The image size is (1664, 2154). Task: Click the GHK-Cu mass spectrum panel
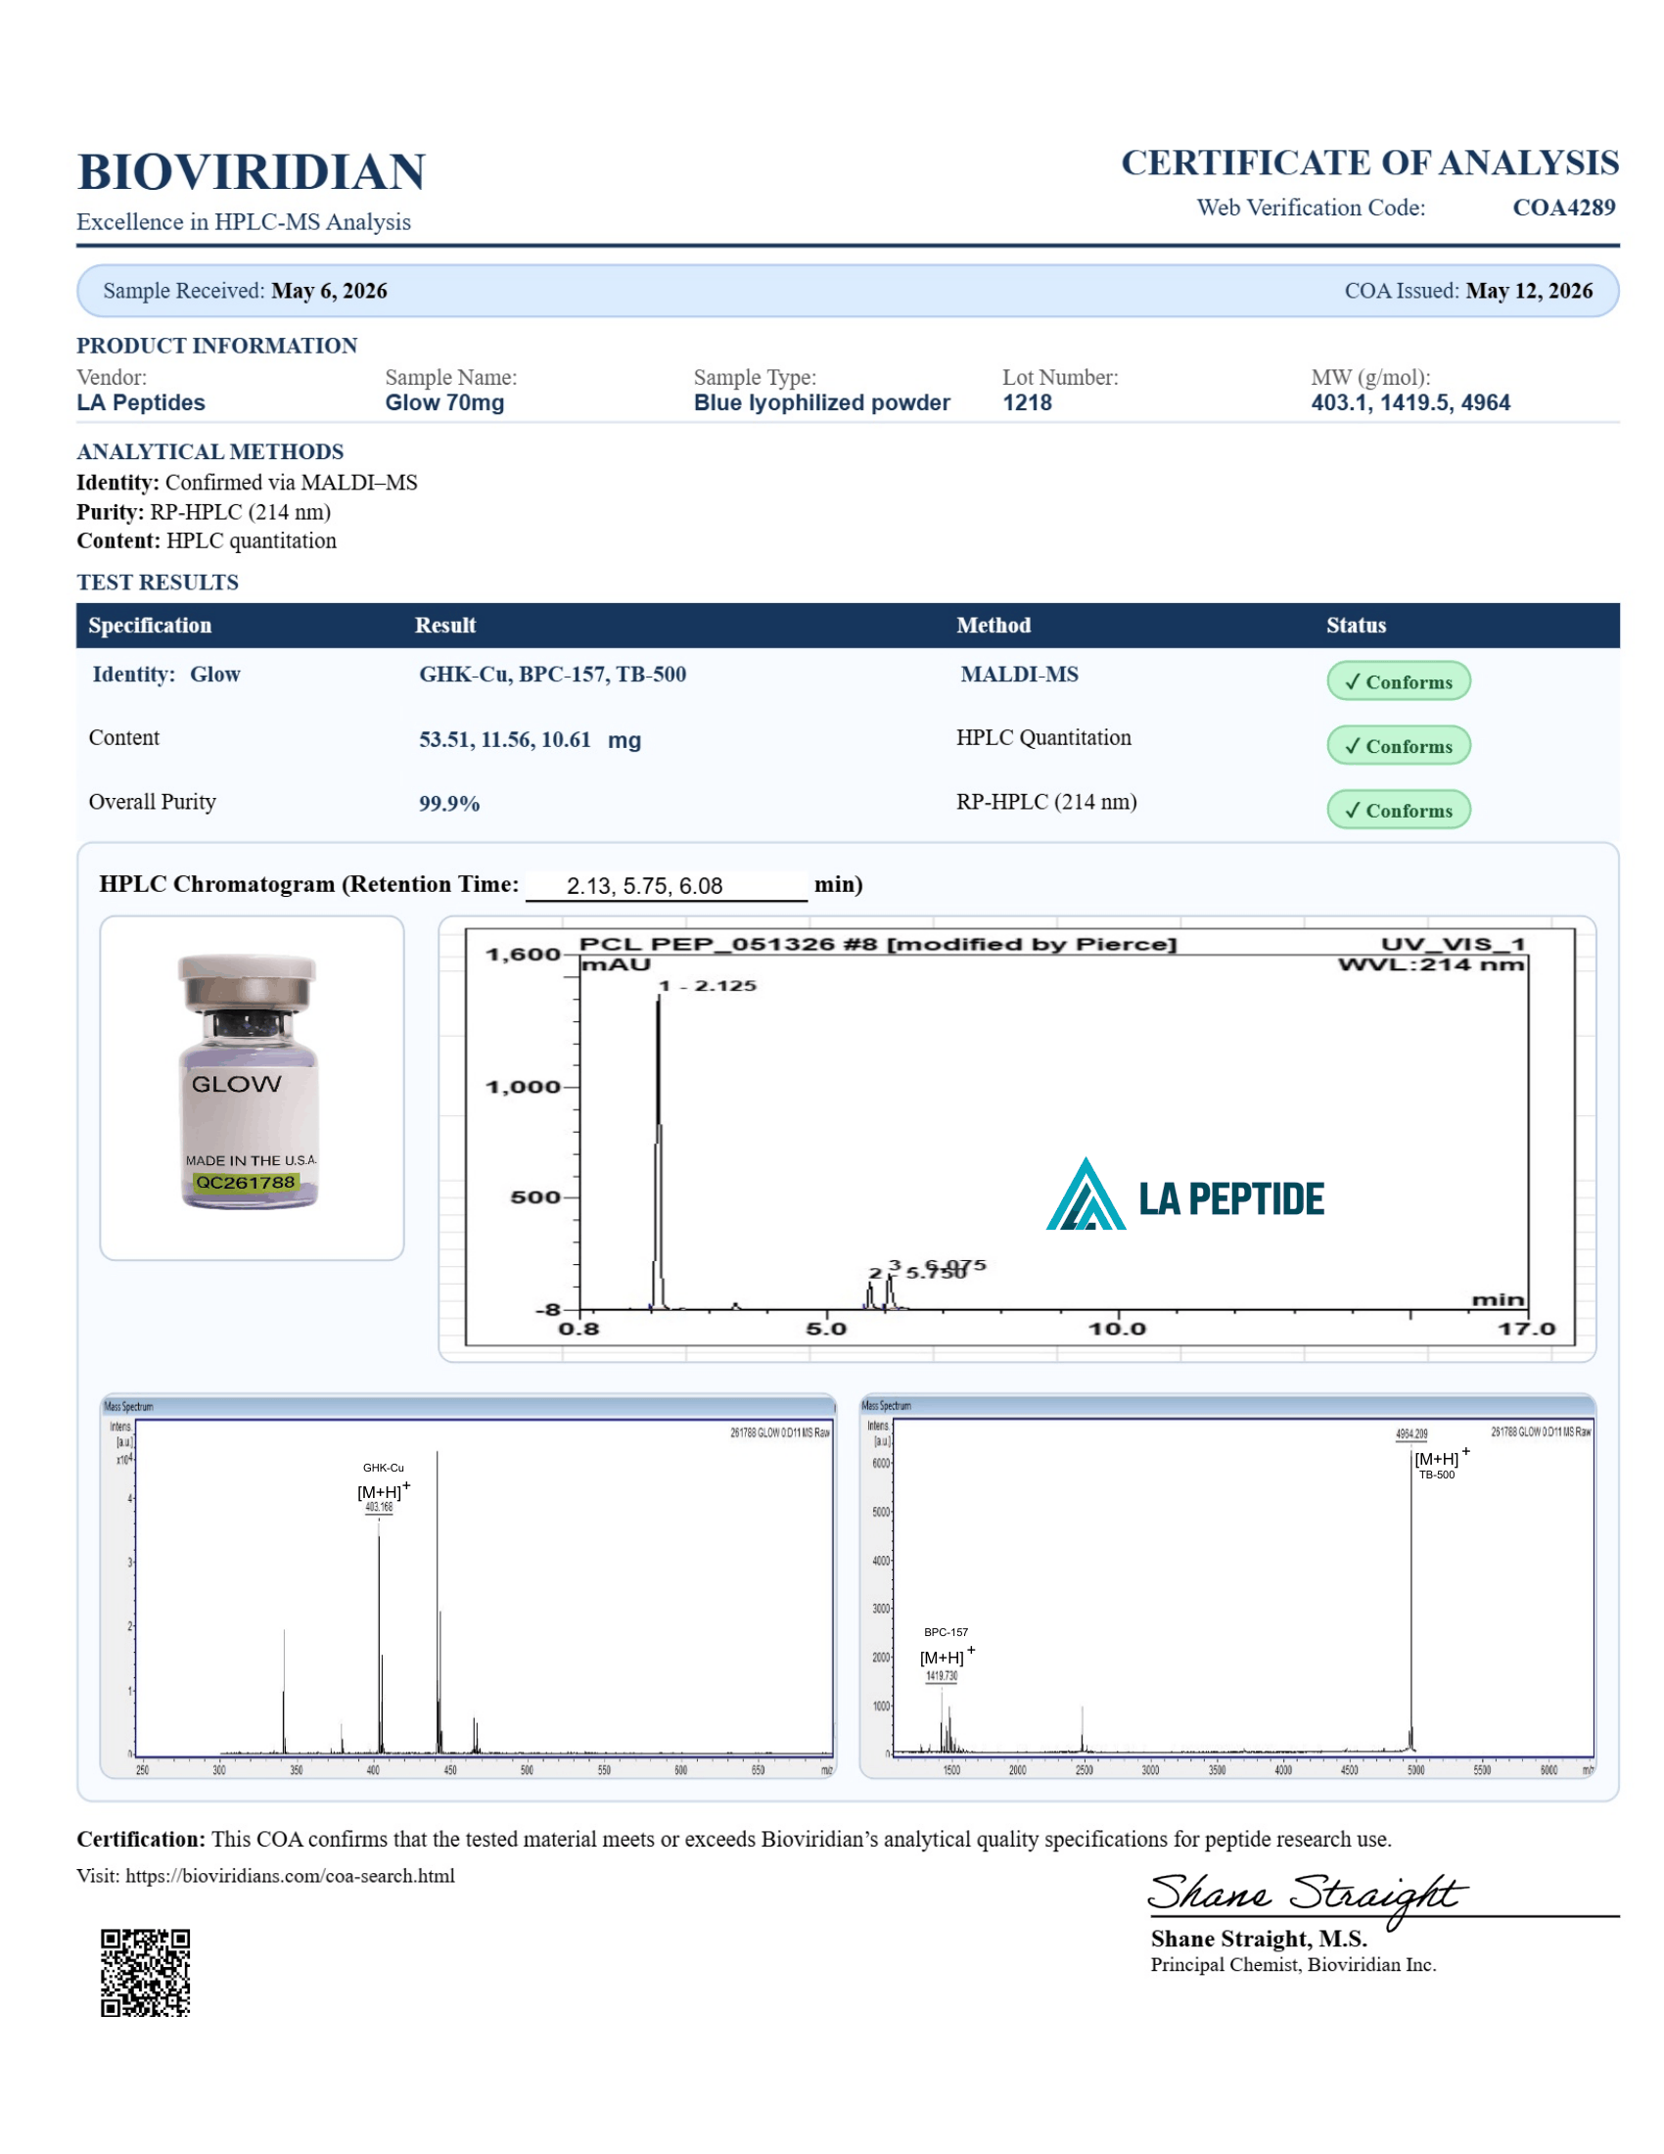(x=468, y=1585)
